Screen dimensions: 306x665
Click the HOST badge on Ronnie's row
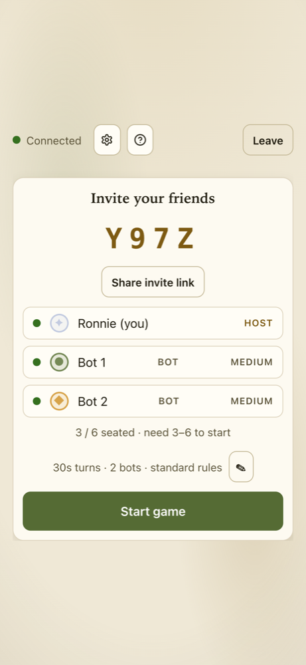(258, 323)
